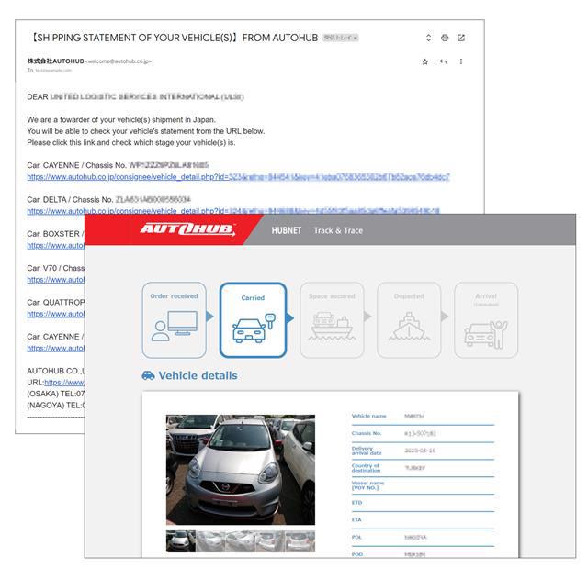Click the Chassis No. row label

point(367,433)
